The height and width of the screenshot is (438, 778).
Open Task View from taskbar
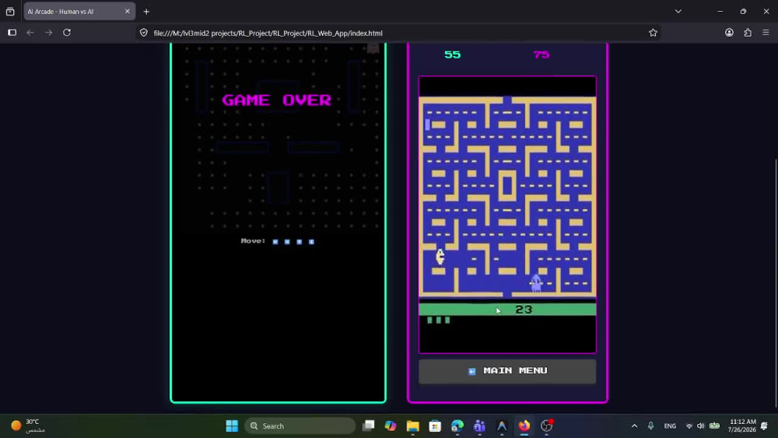tap(368, 426)
